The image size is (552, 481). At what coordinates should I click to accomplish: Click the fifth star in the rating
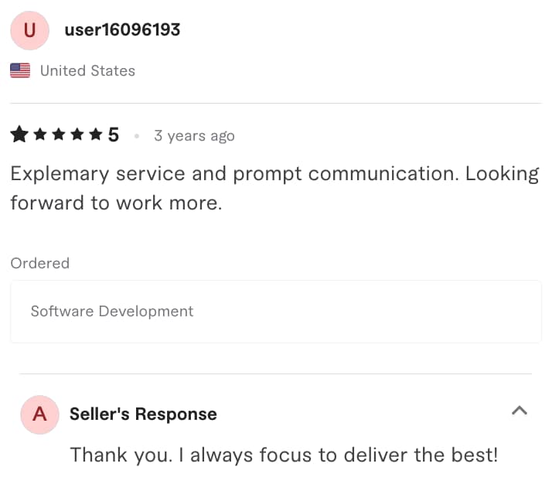click(x=95, y=135)
